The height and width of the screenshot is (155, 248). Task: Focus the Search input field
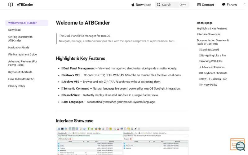click(172, 5)
